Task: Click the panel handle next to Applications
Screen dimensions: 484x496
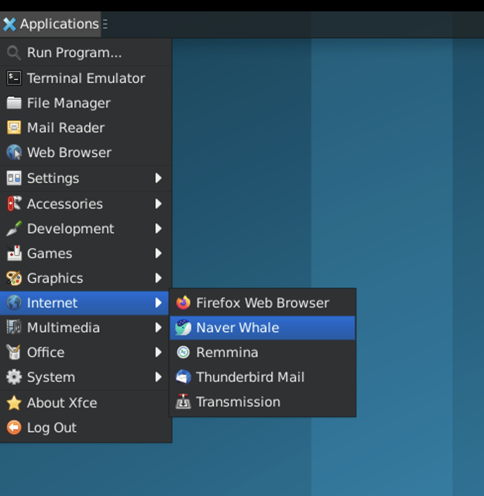Action: (105, 24)
